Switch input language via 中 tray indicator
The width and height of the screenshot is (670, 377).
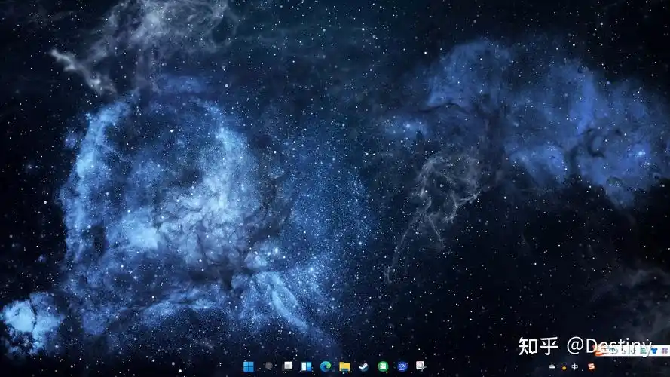pyautogui.click(x=575, y=366)
